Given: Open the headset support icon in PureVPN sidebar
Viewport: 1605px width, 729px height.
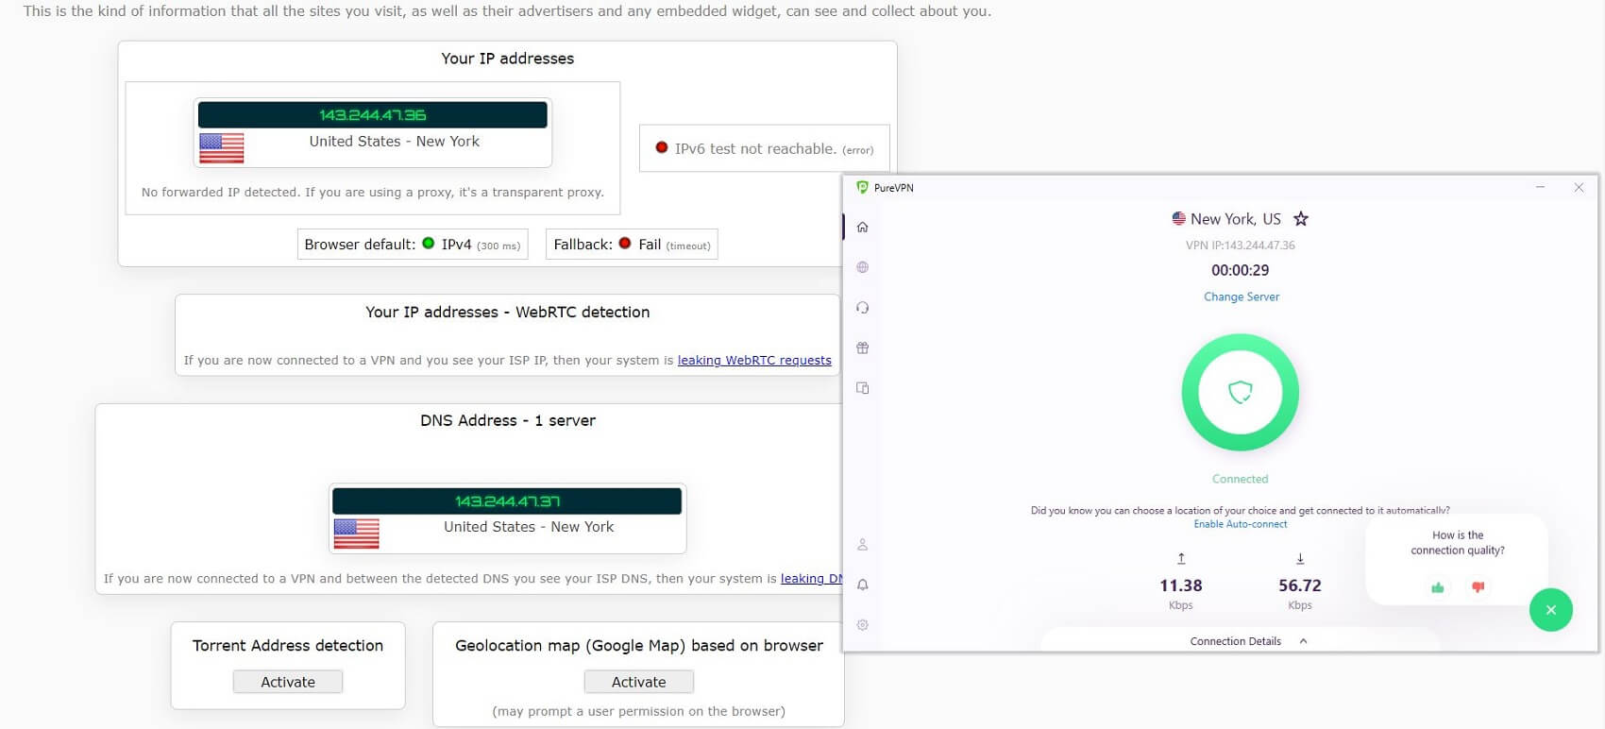Looking at the screenshot, I should tap(862, 308).
